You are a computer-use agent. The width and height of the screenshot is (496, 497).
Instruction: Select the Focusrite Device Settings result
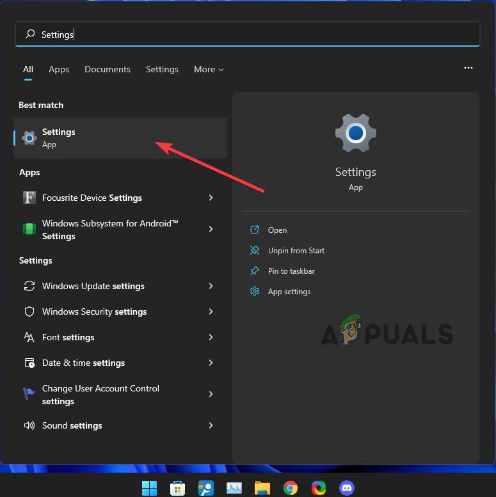pyautogui.click(x=120, y=198)
